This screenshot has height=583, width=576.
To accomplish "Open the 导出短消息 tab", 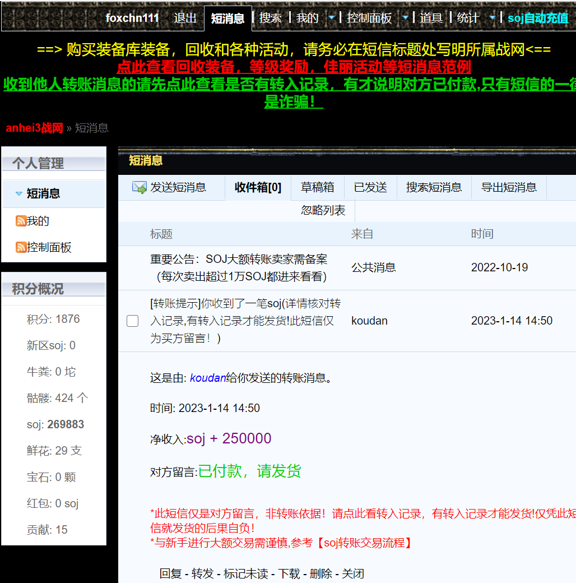I will click(x=509, y=187).
